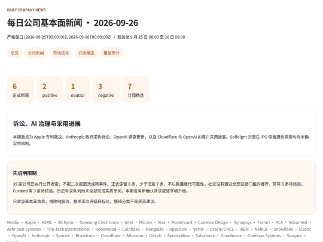Click the sentence 只收录基本面信息
This screenshot has height=242, width=323.
(x=85, y=201)
